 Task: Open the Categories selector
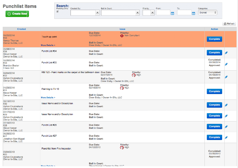[208, 12]
